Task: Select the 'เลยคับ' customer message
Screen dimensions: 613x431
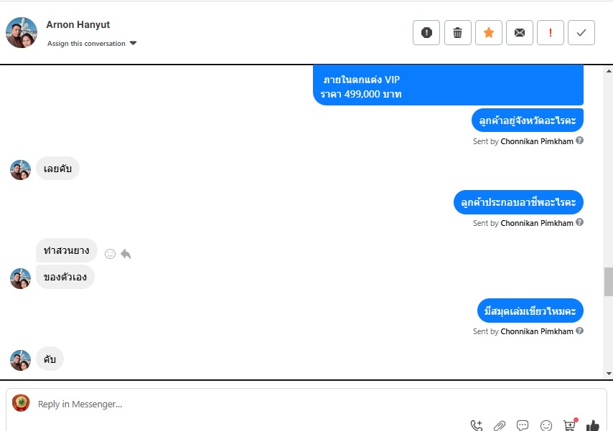Action: click(58, 169)
